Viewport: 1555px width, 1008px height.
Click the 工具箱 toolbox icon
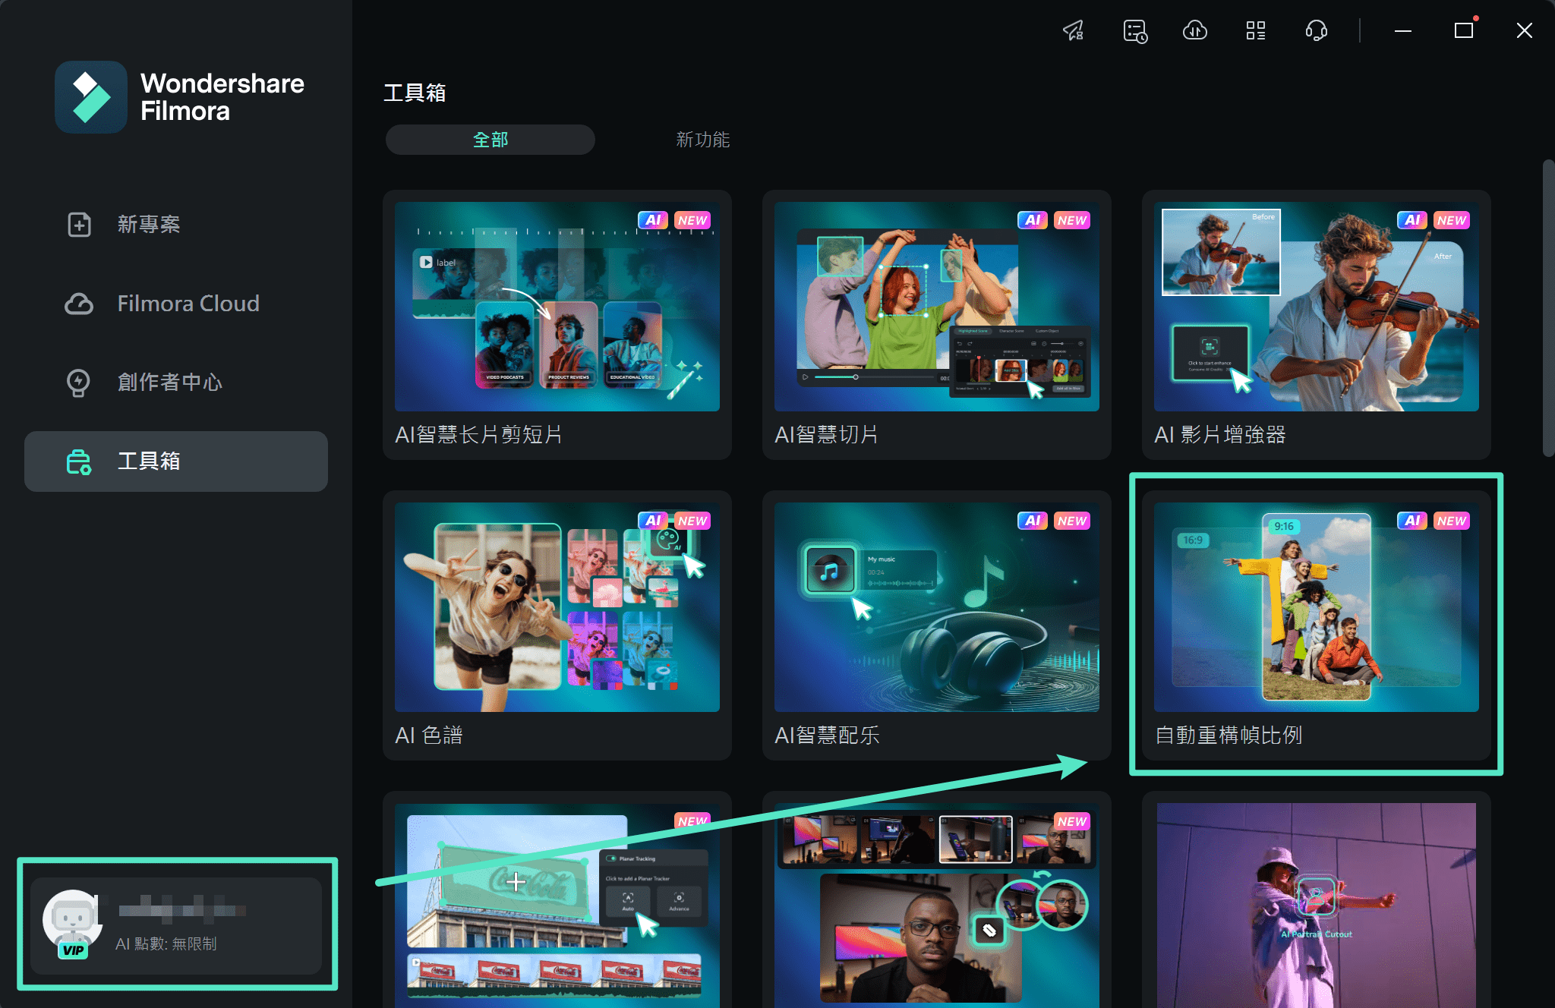(79, 461)
